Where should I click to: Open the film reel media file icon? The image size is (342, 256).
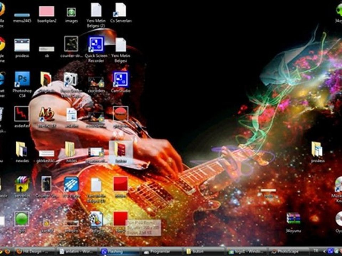[96, 219]
